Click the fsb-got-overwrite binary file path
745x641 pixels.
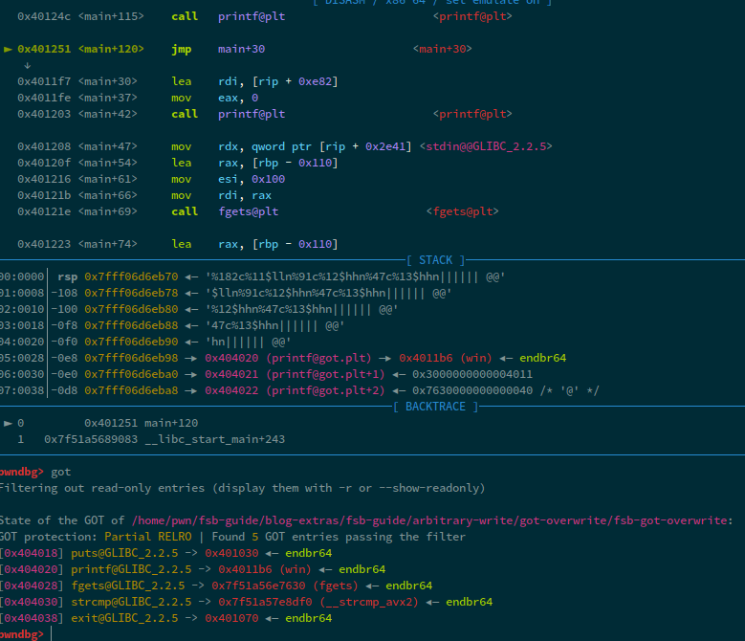click(x=436, y=520)
